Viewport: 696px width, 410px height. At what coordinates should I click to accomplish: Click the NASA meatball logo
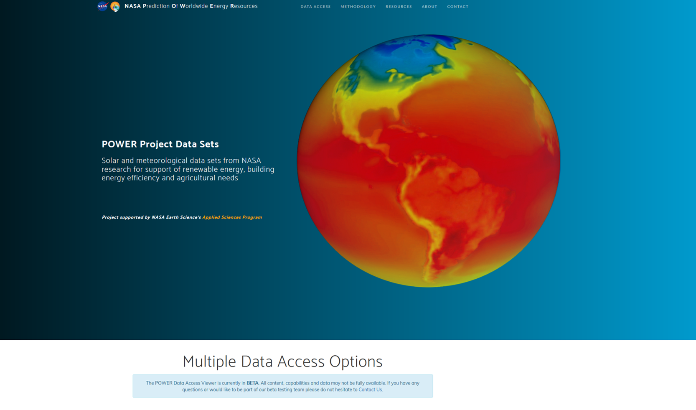tap(102, 6)
